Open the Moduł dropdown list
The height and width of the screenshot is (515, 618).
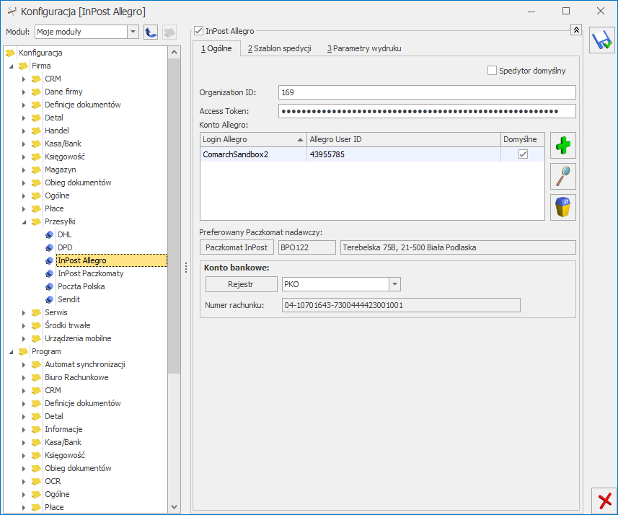(133, 32)
